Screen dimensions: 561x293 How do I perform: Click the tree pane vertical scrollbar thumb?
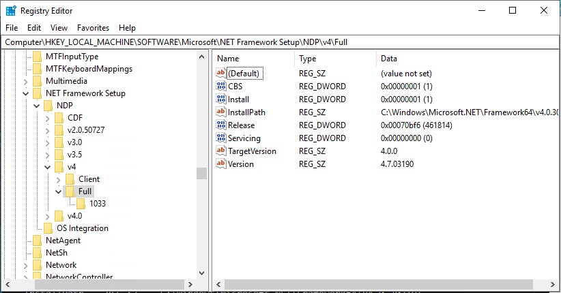coord(201,173)
